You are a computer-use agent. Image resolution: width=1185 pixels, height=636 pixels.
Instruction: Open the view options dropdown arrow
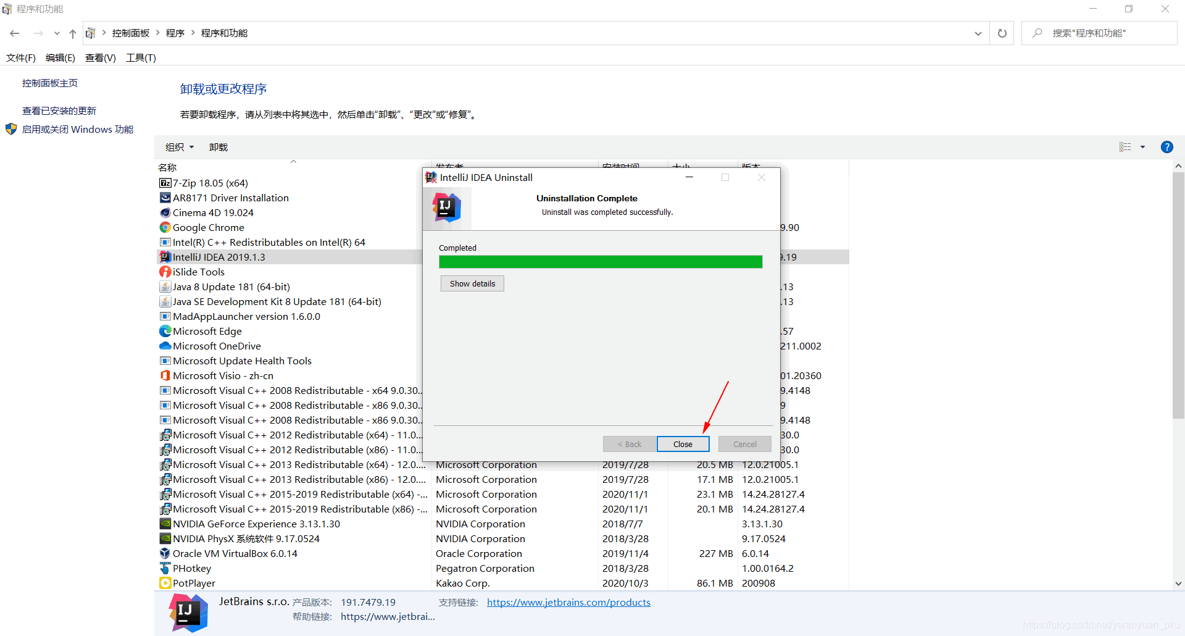1142,147
